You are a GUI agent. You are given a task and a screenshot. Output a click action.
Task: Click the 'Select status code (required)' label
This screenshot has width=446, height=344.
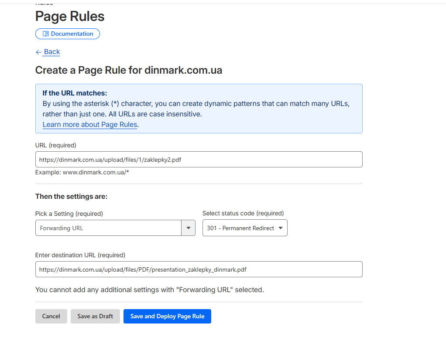243,213
